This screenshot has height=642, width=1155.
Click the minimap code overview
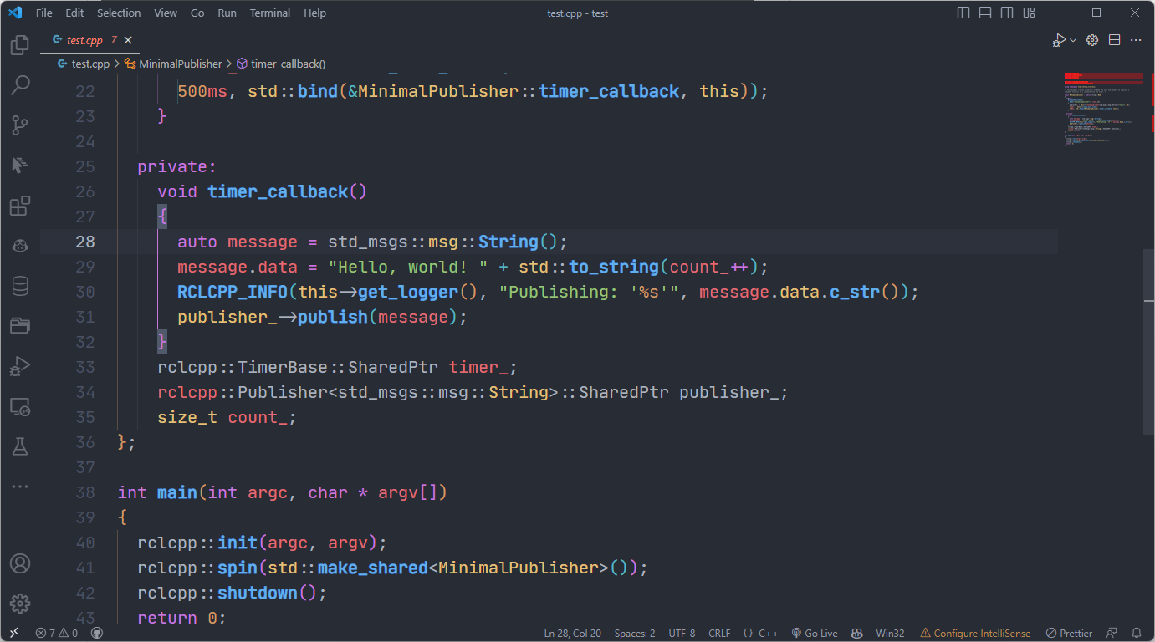pos(1103,109)
